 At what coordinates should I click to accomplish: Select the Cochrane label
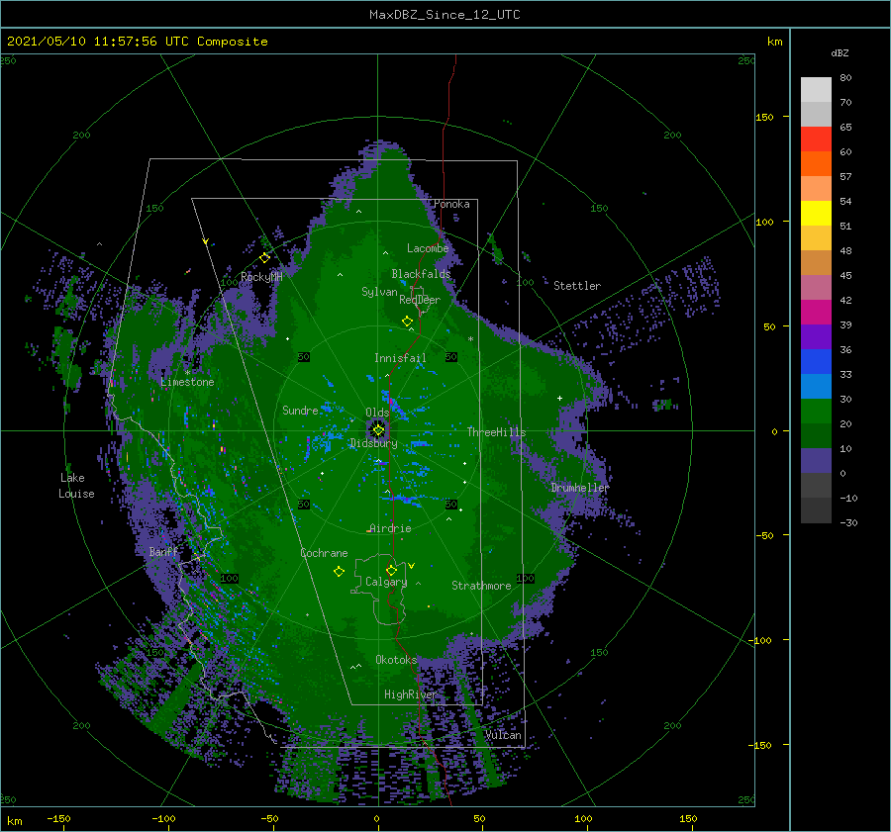point(324,553)
